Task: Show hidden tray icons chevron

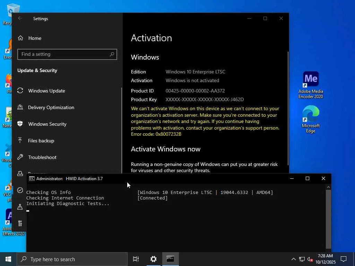Action: 293,259
